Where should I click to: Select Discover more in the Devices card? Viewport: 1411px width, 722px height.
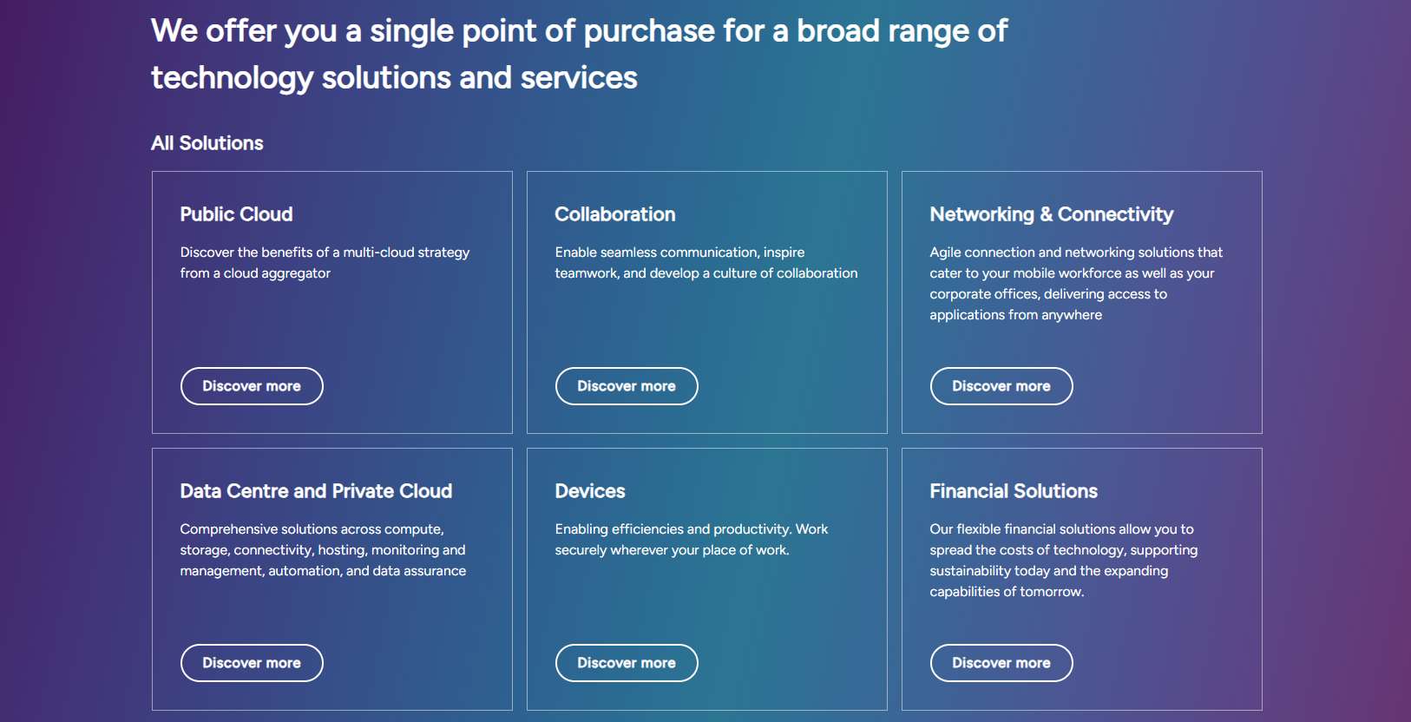(627, 663)
